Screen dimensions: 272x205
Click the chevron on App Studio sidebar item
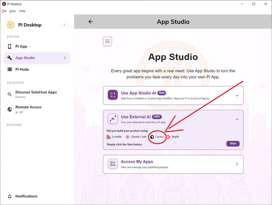pyautogui.click(x=65, y=58)
